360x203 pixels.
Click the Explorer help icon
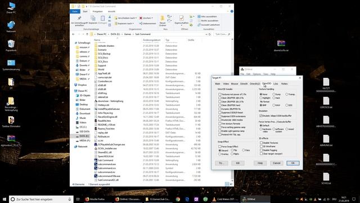point(232,11)
